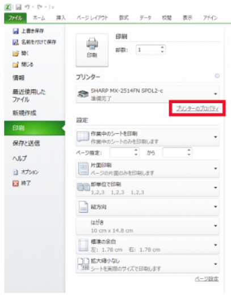
Task: Click the ページ指定 start page field
Action: 124,153
